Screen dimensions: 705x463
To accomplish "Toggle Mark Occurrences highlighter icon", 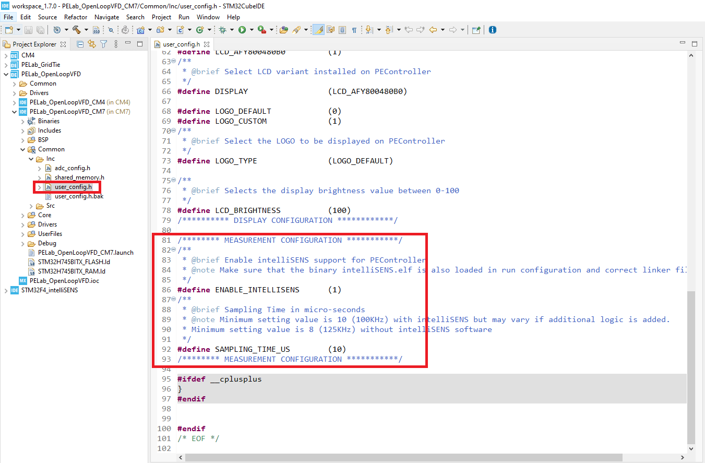I will [318, 30].
